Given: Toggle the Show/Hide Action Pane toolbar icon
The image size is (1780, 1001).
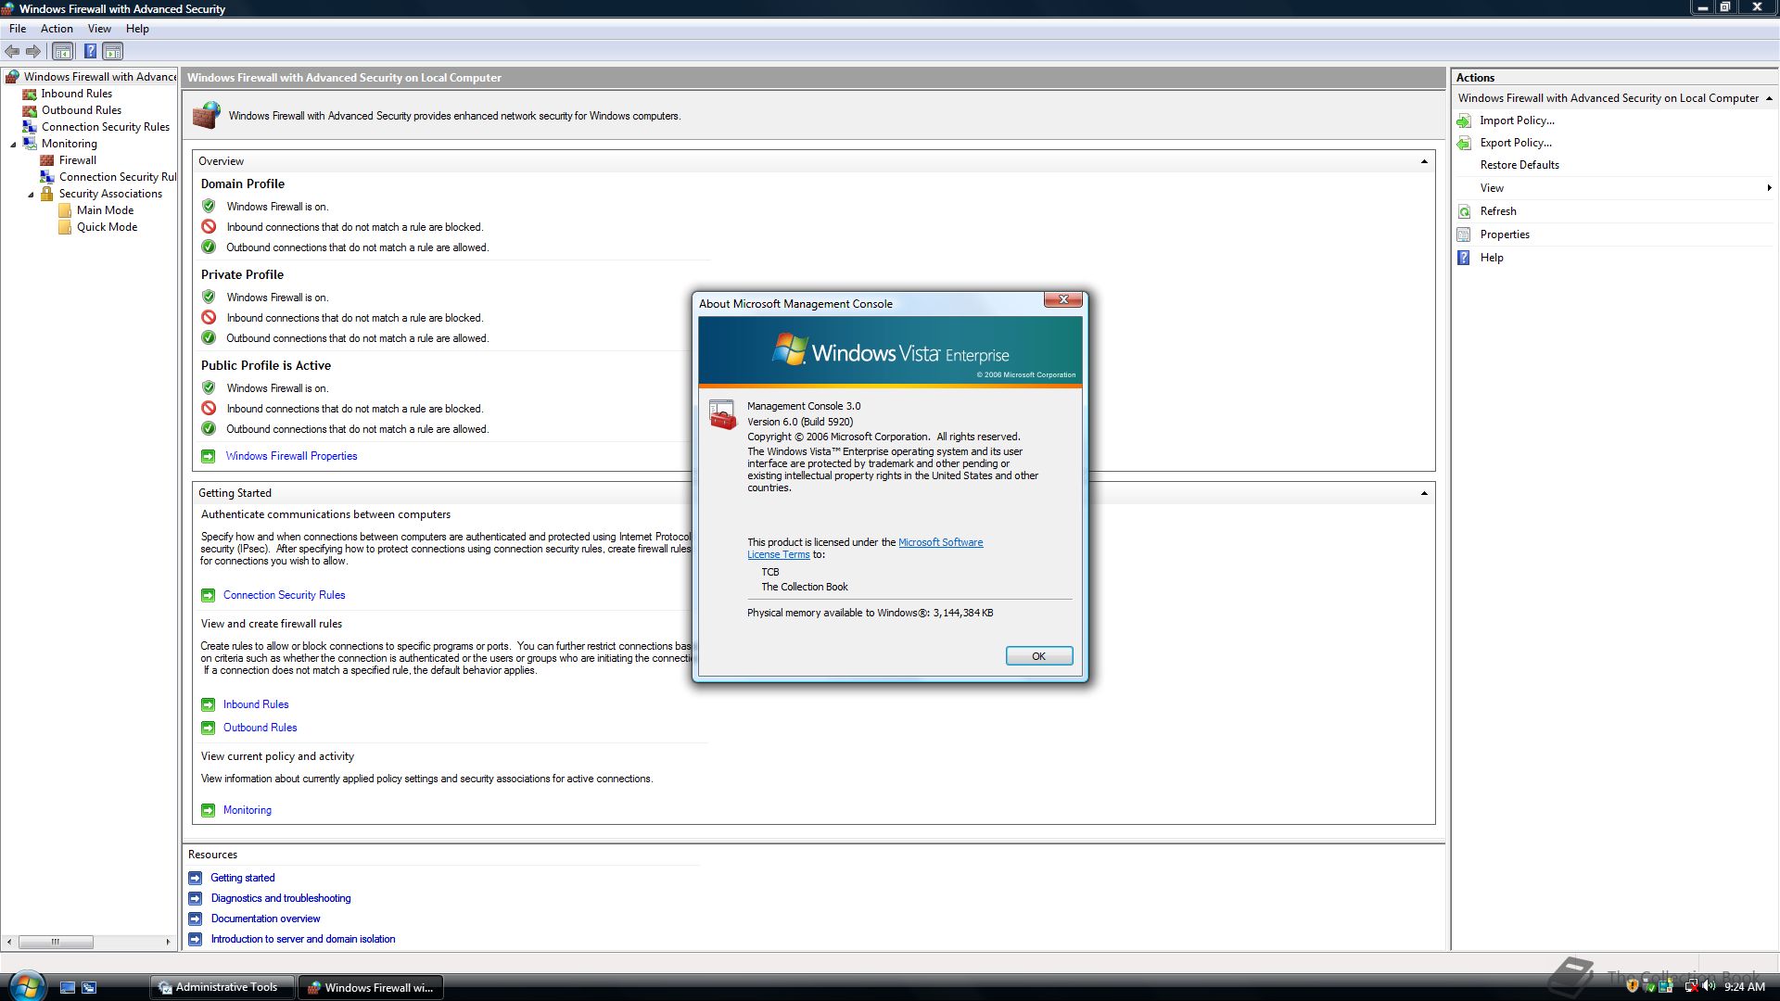Looking at the screenshot, I should (113, 52).
